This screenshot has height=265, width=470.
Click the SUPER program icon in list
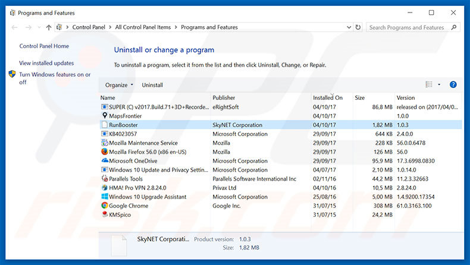(105, 107)
